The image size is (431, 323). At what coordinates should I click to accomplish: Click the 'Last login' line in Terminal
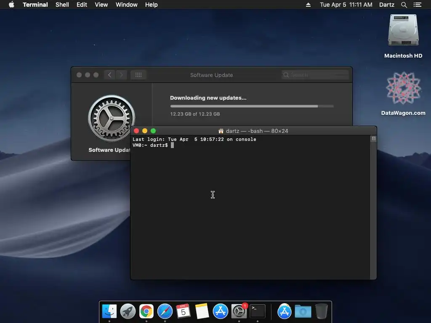(194, 139)
